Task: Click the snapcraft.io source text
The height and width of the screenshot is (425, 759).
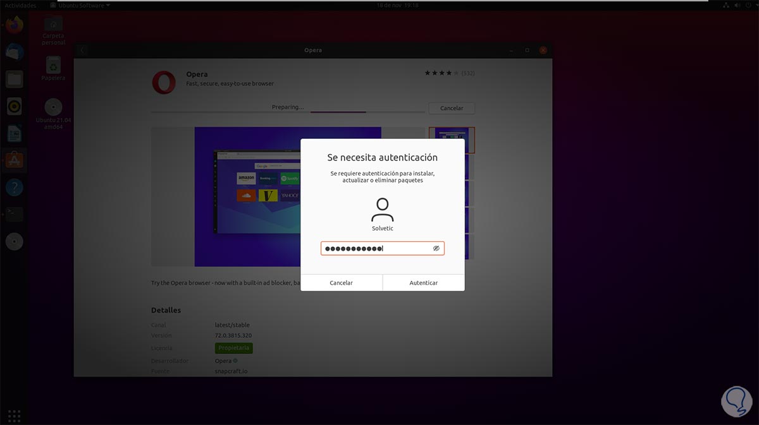Action: pyautogui.click(x=231, y=371)
